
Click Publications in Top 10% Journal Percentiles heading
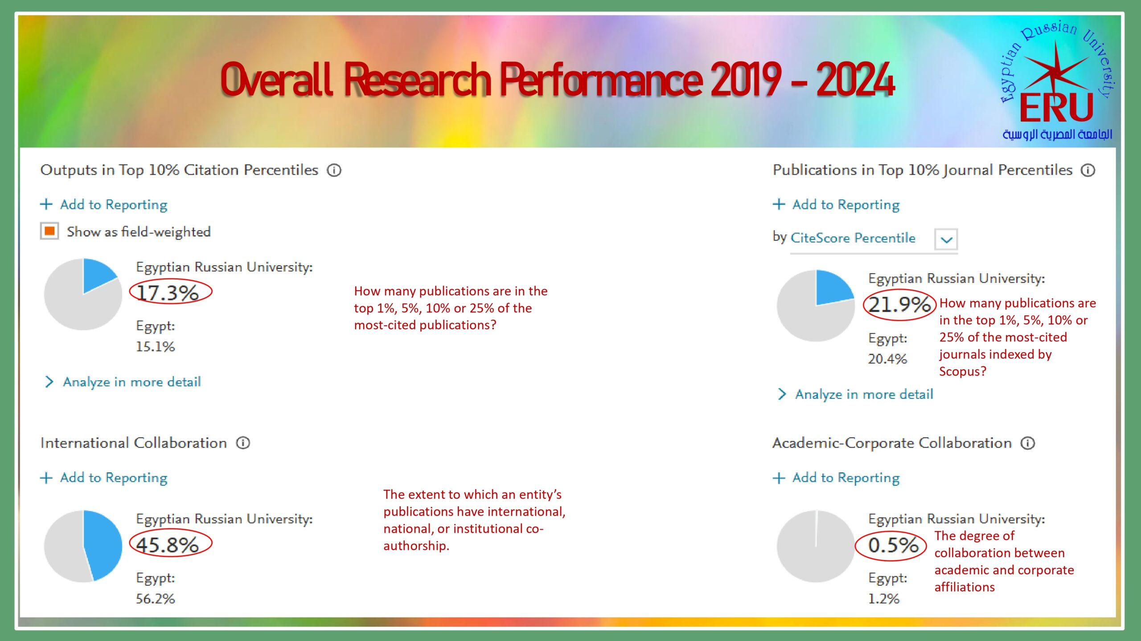tap(923, 170)
